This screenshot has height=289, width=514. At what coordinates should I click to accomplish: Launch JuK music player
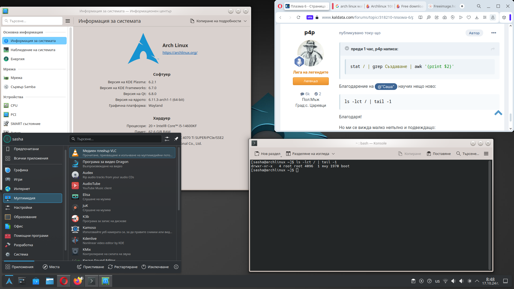click(122, 208)
